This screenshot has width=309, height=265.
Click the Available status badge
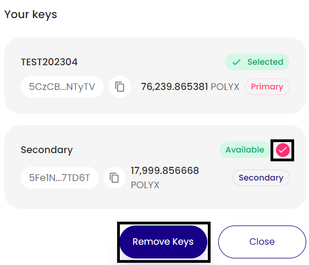coord(245,150)
